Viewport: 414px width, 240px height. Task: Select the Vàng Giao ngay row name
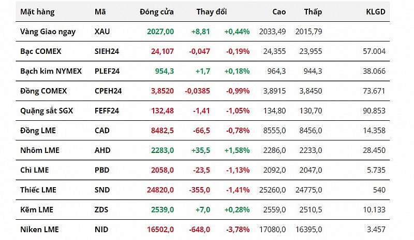point(48,31)
